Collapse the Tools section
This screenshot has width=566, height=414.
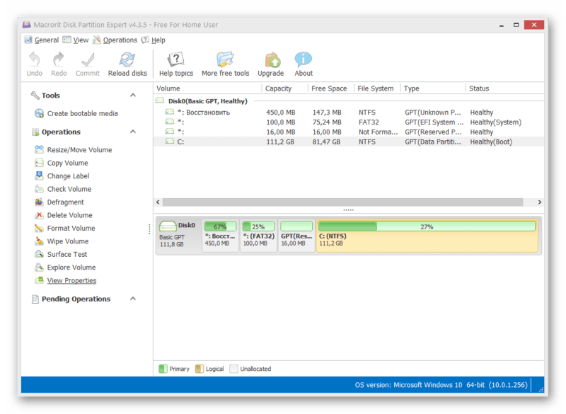[x=132, y=96]
